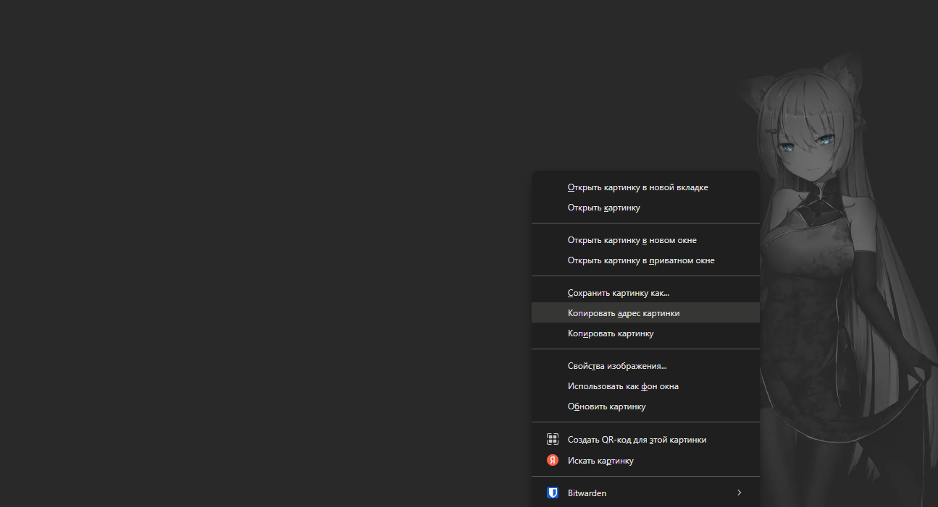Select Использовать как фон окна
The width and height of the screenshot is (938, 507).
click(645, 386)
